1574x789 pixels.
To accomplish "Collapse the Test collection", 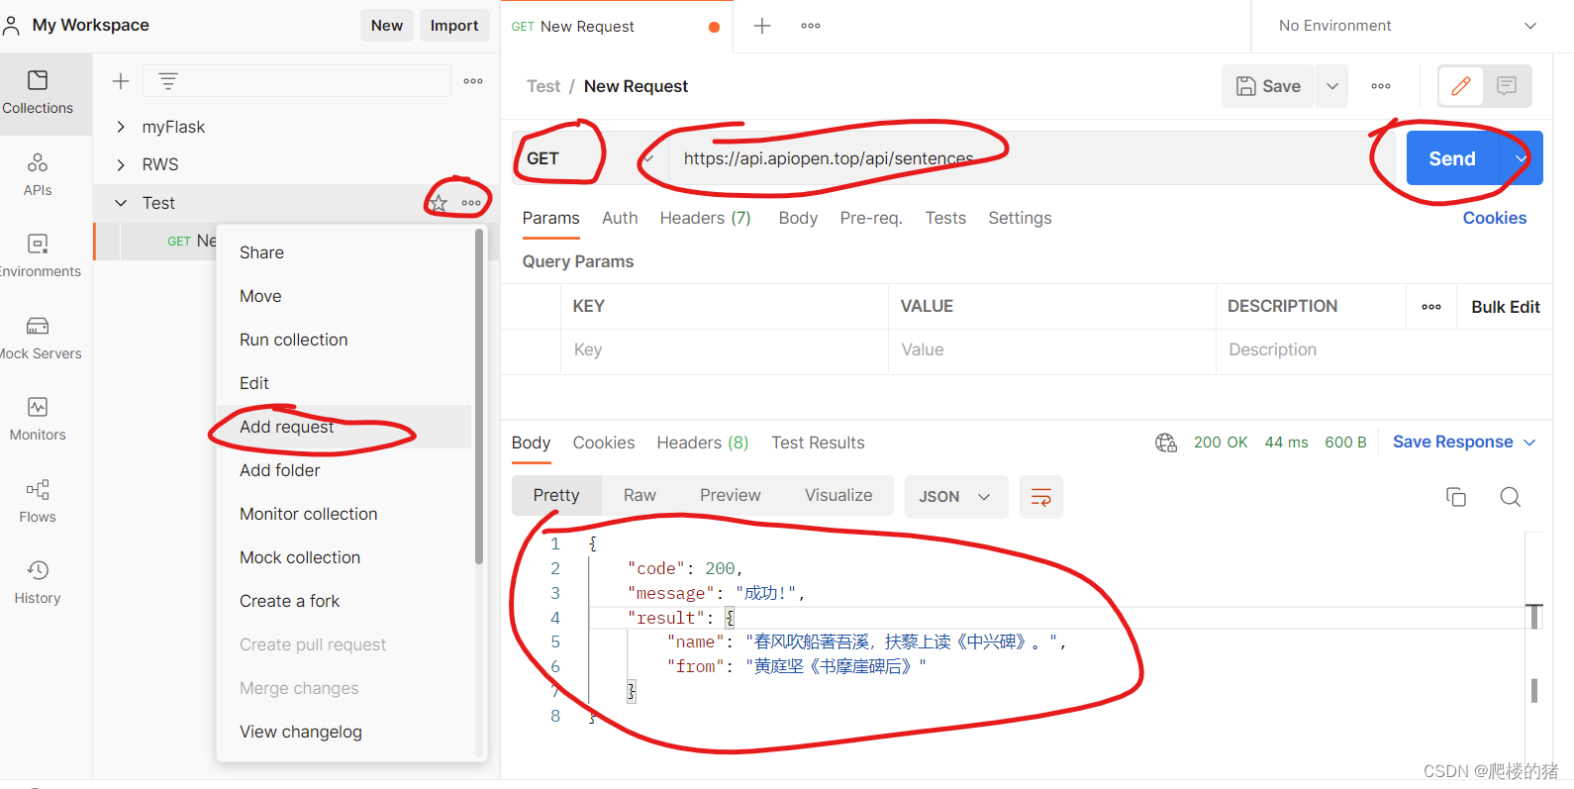I will pyautogui.click(x=121, y=203).
